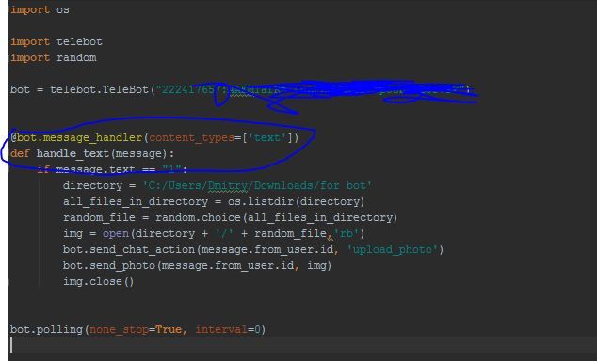Click the directory path string with Dmitry
Screen dimensions: 597x361
tap(257, 185)
